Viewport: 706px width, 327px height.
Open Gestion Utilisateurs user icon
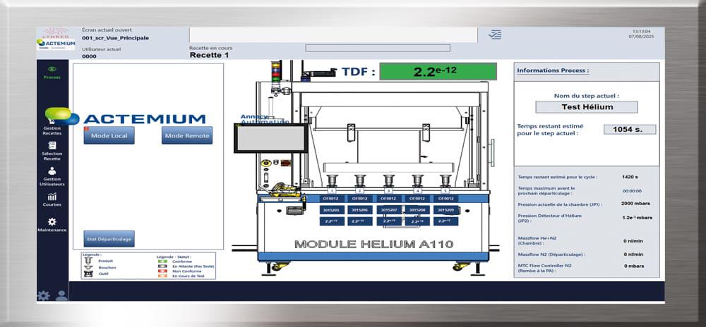[52, 171]
